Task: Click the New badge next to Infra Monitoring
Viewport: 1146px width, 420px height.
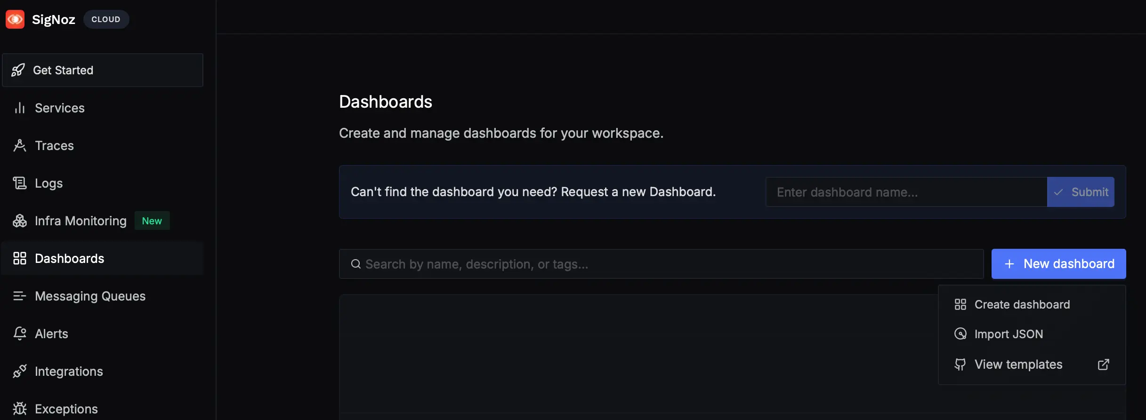Action: click(152, 221)
